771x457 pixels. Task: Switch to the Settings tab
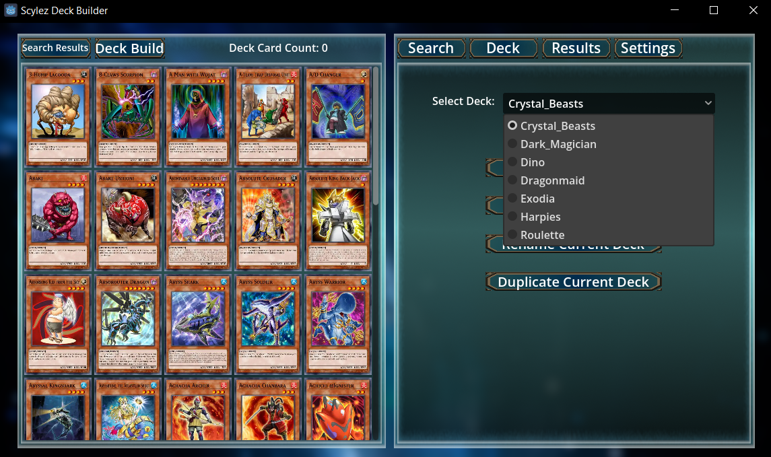[648, 48]
